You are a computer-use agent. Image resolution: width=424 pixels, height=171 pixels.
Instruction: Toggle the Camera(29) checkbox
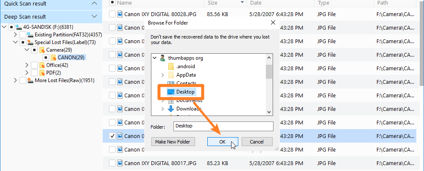click(34, 50)
